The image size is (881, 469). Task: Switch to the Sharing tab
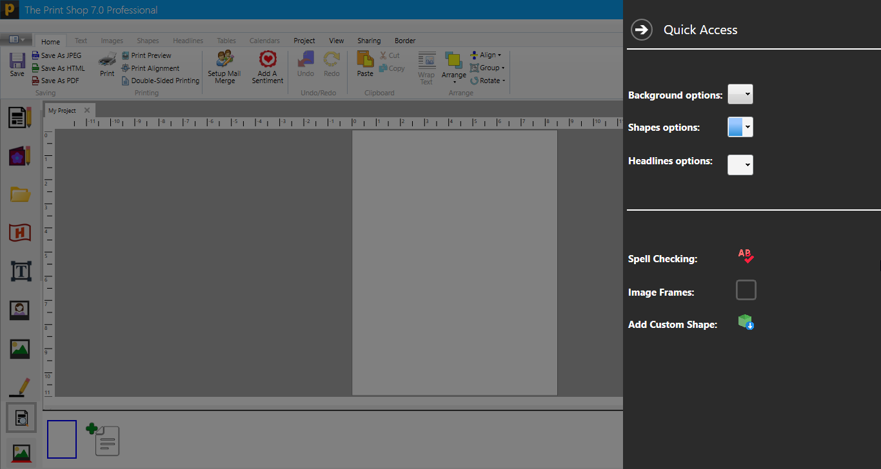[369, 41]
